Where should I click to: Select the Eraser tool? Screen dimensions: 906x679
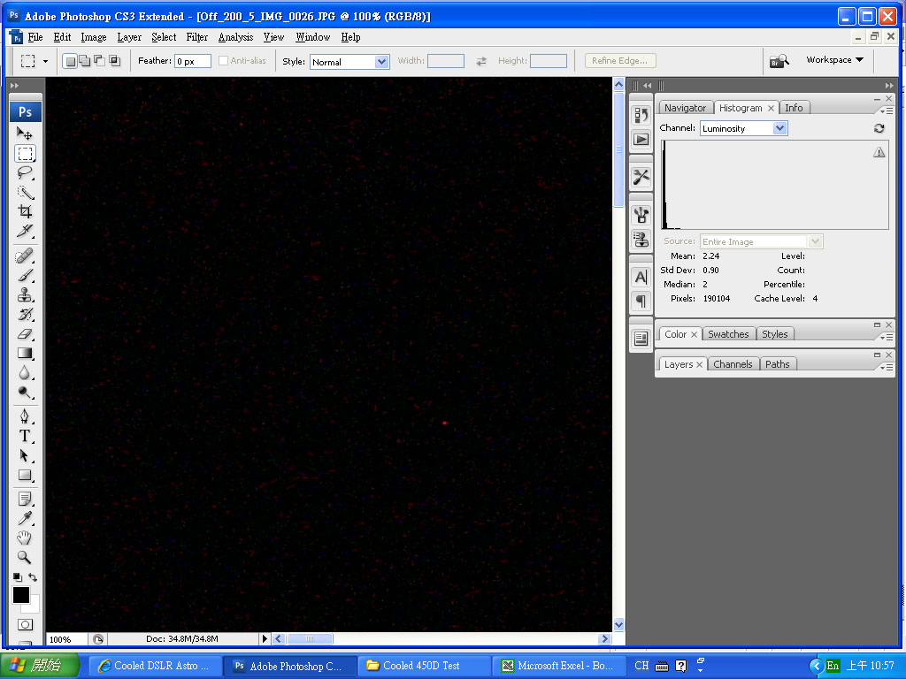25,334
